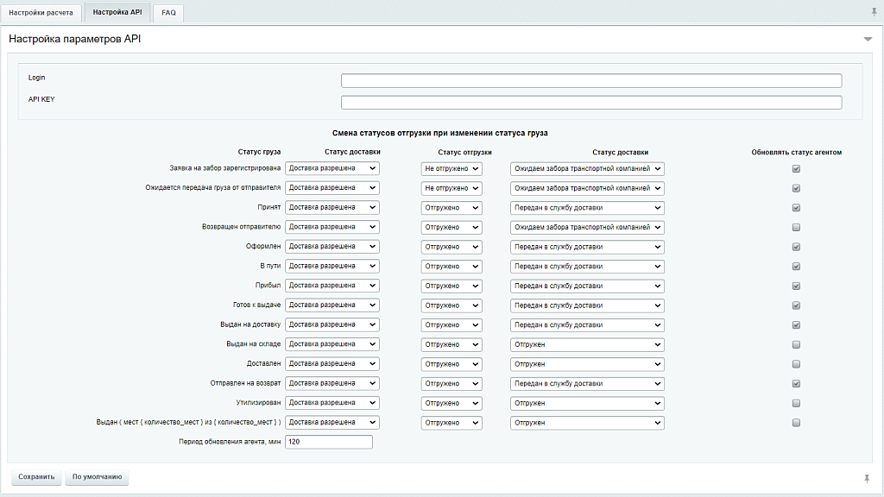Uncheck agent update checkbox for Принят row
This screenshot has width=884, height=497.
point(796,208)
